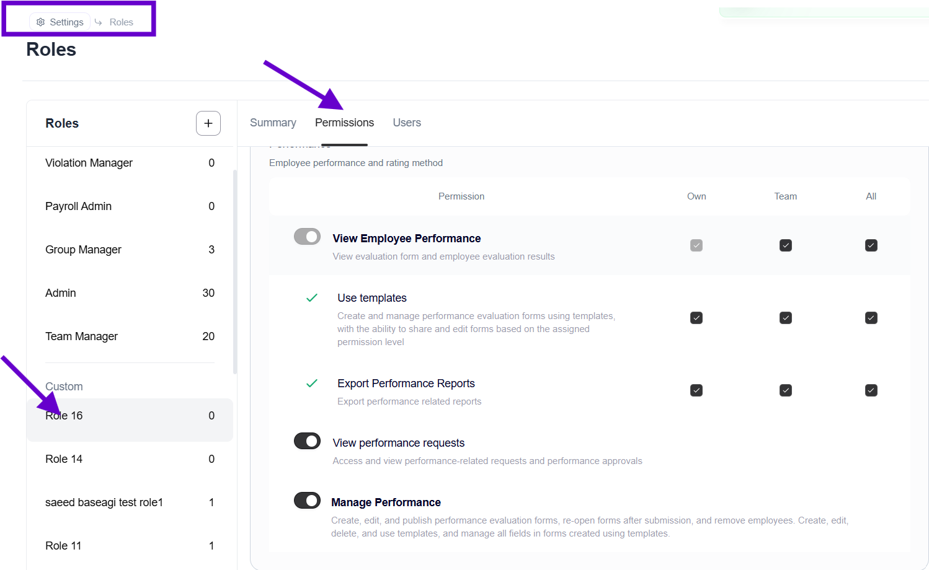Click the roles list vertical scrollbar
Viewport: 929px width, 570px height.
235,273
